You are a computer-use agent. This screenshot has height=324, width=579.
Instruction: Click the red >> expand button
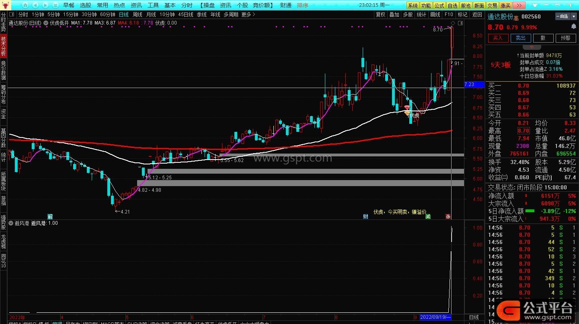tap(519, 6)
